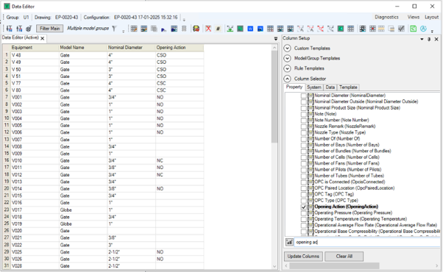Click the red X delete icon
This screenshot has height=272, width=443.
click(208, 29)
